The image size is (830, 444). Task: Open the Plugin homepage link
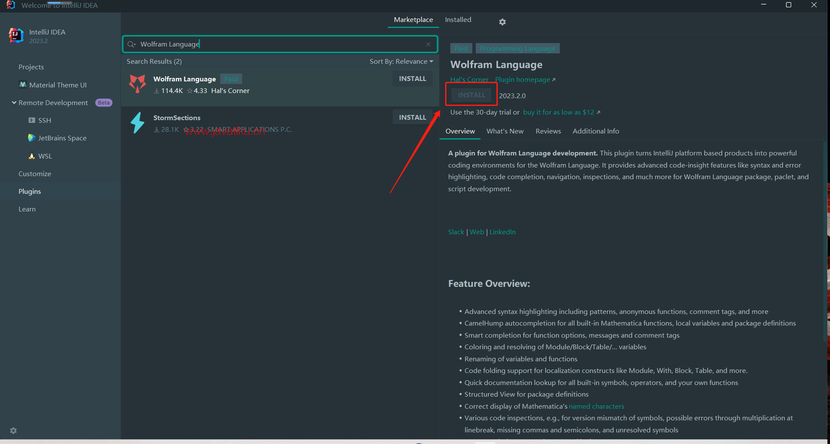pyautogui.click(x=525, y=80)
